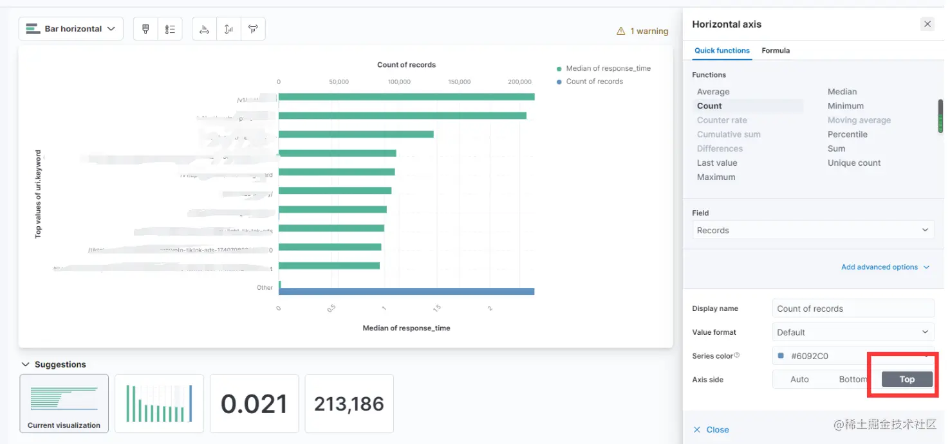Select the Minimum function

point(846,106)
